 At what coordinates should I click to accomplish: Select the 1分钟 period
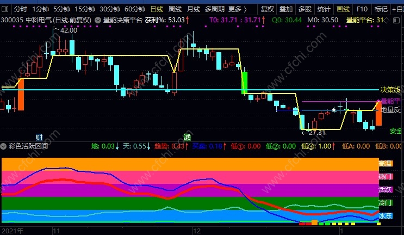[x=41, y=10]
